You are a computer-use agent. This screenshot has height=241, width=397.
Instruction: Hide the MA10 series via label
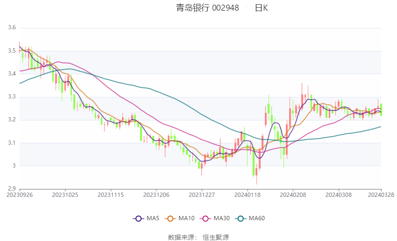point(186,218)
